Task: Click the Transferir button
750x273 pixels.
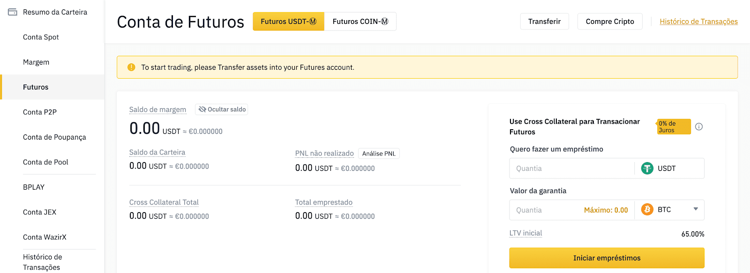Action: pos(544,22)
